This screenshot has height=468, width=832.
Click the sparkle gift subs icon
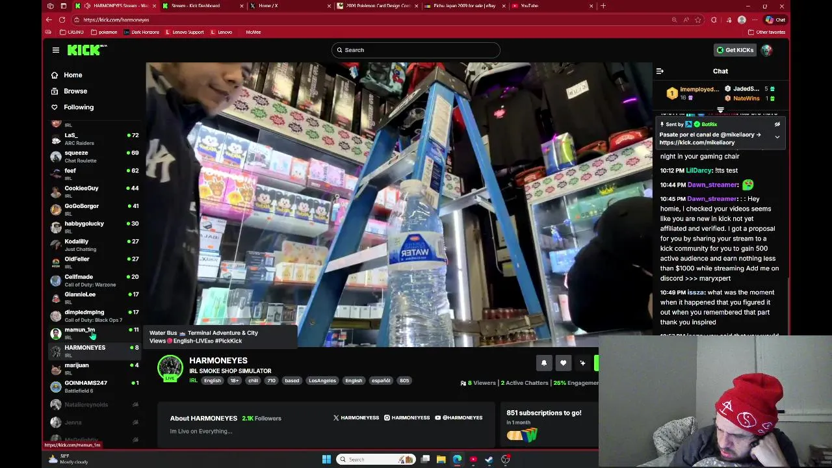point(582,363)
